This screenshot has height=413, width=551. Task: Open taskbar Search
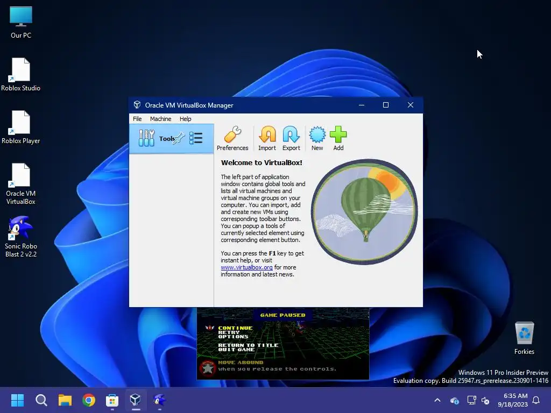click(41, 400)
